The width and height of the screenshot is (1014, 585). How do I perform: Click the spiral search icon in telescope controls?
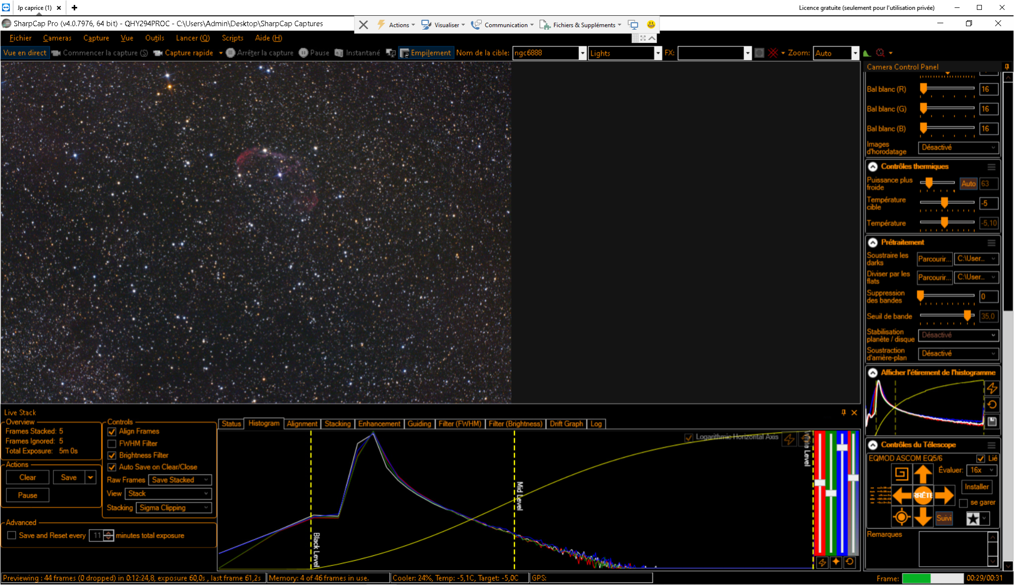pos(902,474)
